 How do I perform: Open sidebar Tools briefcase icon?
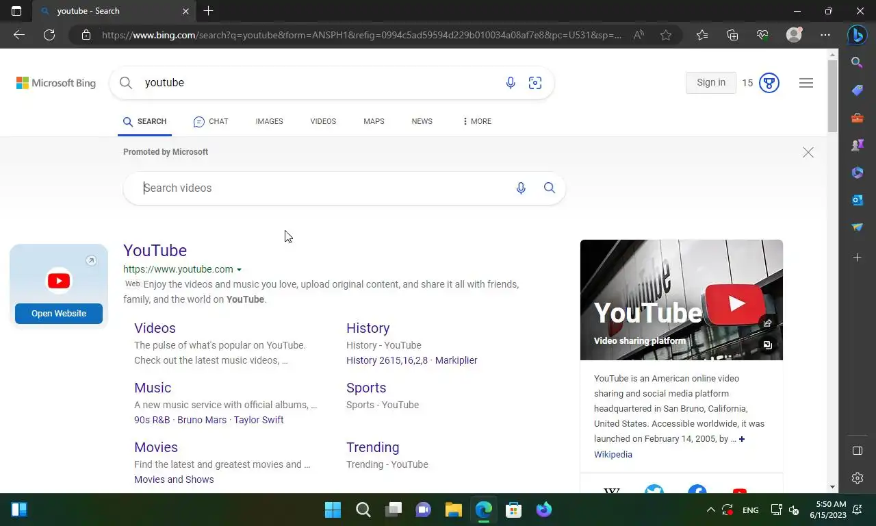(x=857, y=118)
